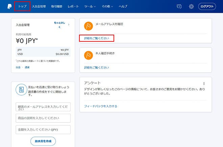Click the JPY ¥0 JPY balance row
The width and height of the screenshot is (223, 147).
43,50
